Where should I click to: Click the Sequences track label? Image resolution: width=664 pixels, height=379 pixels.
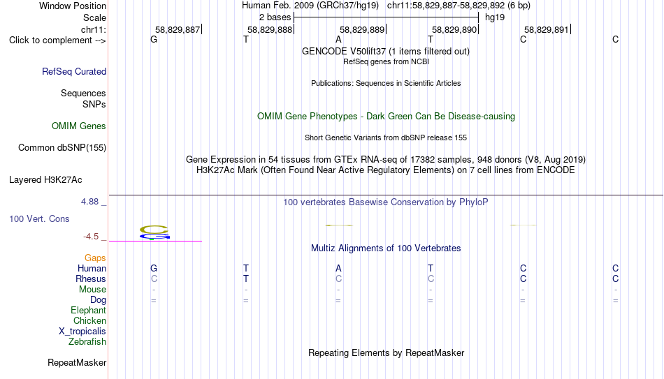[83, 93]
